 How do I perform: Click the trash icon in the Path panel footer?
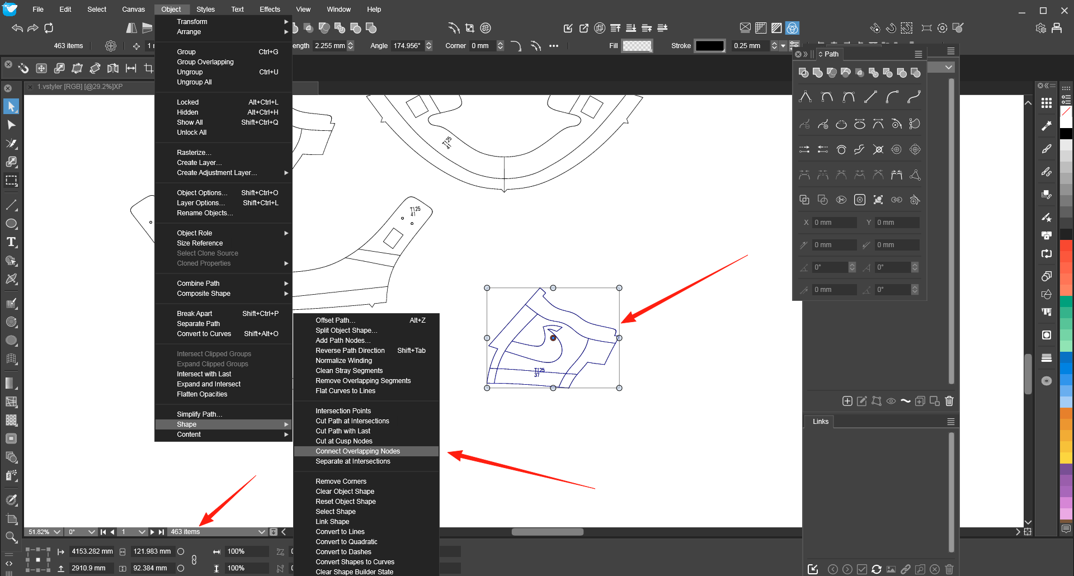pyautogui.click(x=949, y=400)
